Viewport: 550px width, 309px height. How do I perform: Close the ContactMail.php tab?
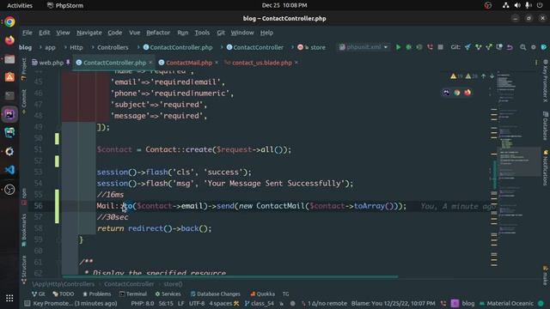pos(217,63)
